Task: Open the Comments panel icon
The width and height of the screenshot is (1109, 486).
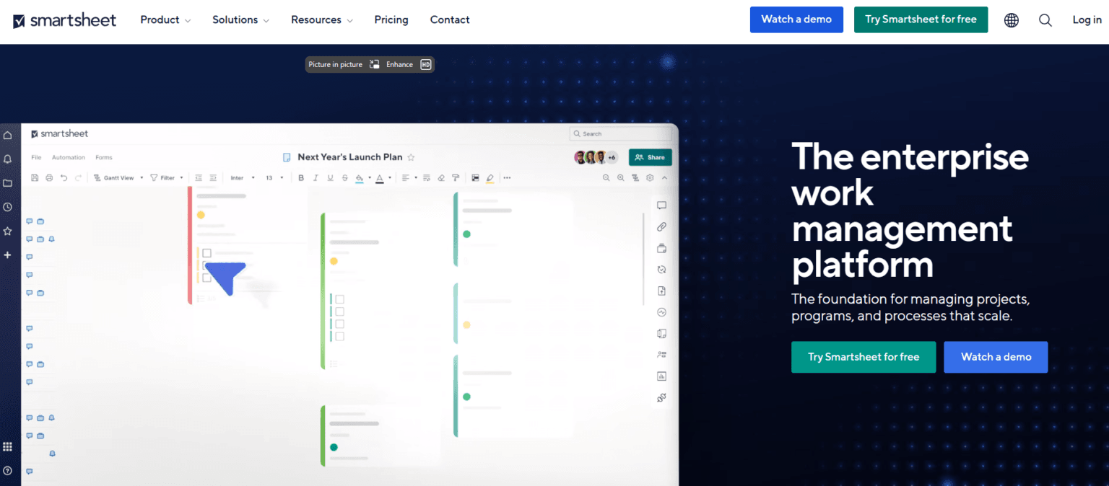Action: coord(662,205)
